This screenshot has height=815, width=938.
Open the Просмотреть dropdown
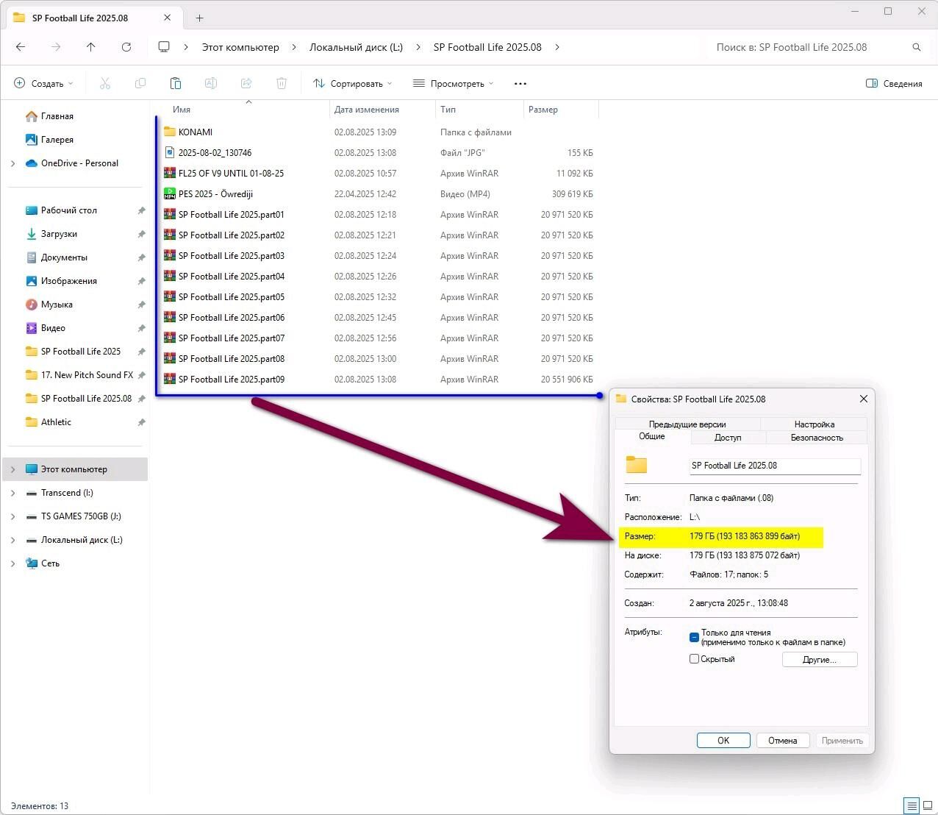(453, 83)
